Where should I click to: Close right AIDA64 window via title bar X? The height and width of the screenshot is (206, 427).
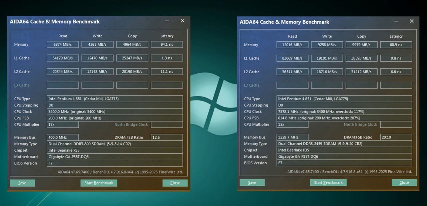pyautogui.click(x=412, y=21)
